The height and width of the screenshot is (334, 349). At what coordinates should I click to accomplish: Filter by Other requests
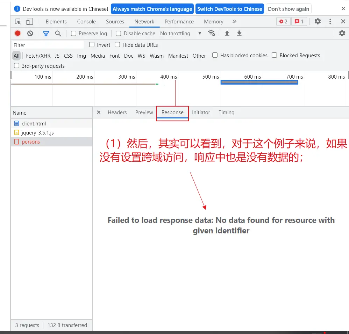pyautogui.click(x=199, y=56)
